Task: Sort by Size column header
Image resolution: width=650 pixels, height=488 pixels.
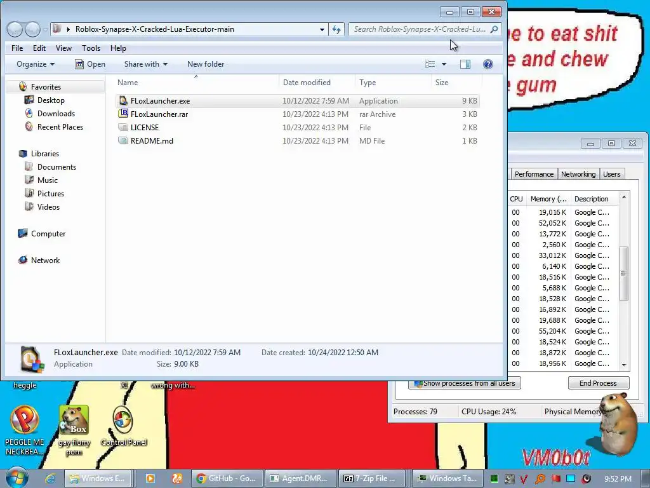Action: (x=456, y=82)
